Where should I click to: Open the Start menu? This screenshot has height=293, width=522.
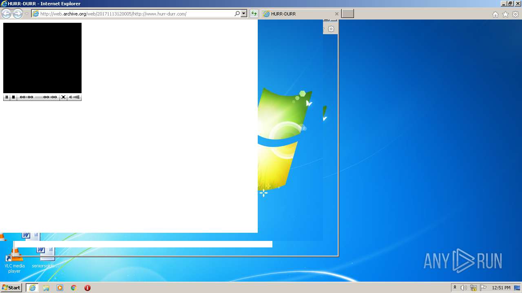pyautogui.click(x=11, y=288)
